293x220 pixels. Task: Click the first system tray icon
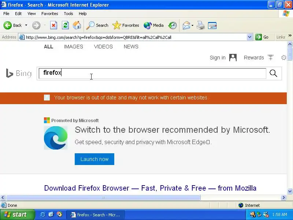click(x=253, y=214)
